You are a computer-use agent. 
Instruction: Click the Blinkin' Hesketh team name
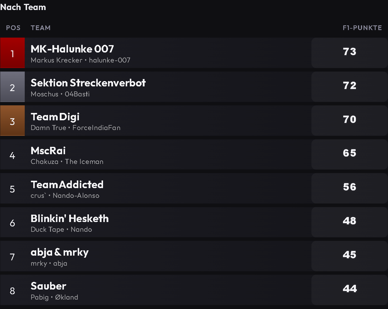pos(69,218)
